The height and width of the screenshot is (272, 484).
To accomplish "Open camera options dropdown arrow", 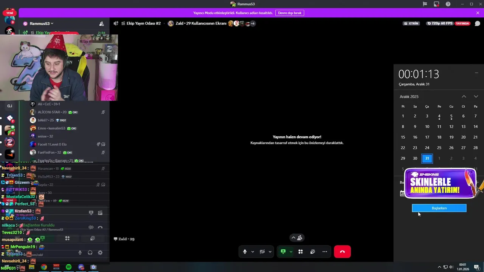I will pyautogui.click(x=270, y=252).
